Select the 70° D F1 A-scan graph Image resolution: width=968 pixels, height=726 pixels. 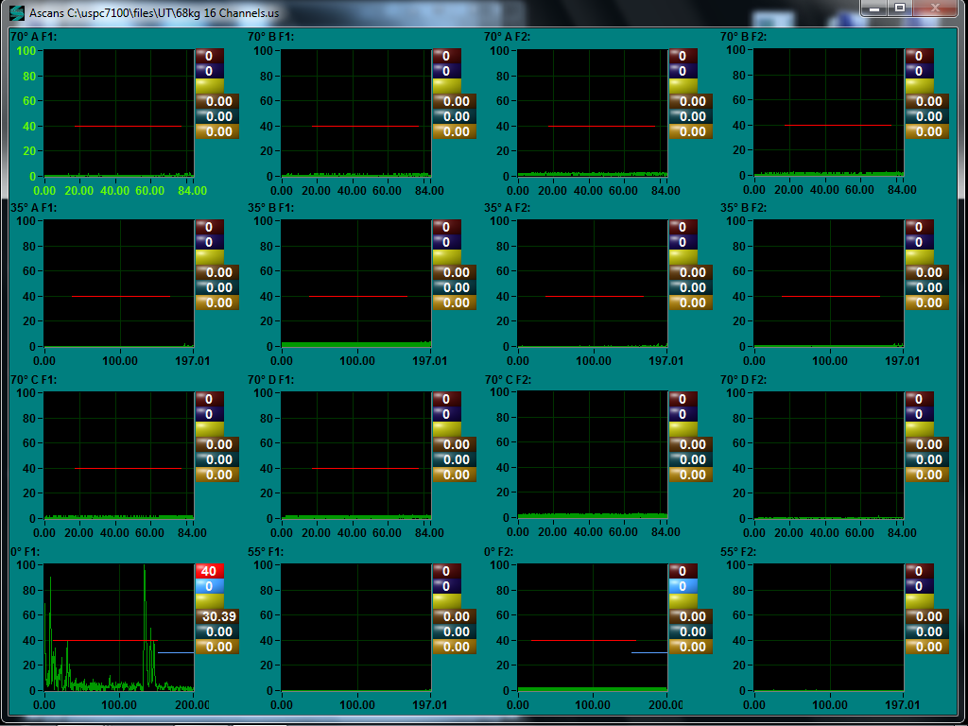coord(355,456)
